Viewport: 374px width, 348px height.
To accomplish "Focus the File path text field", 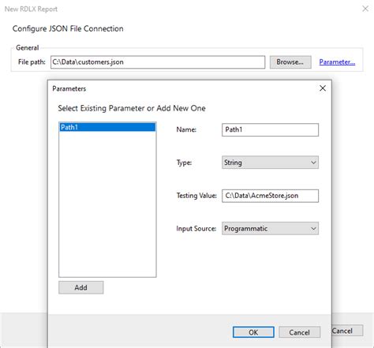I will tap(158, 62).
